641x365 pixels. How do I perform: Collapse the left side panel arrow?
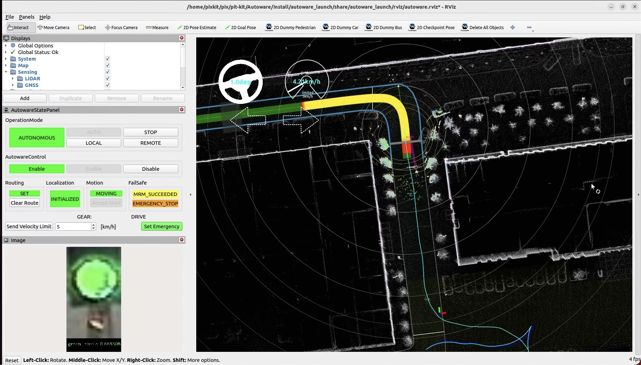pos(190,195)
